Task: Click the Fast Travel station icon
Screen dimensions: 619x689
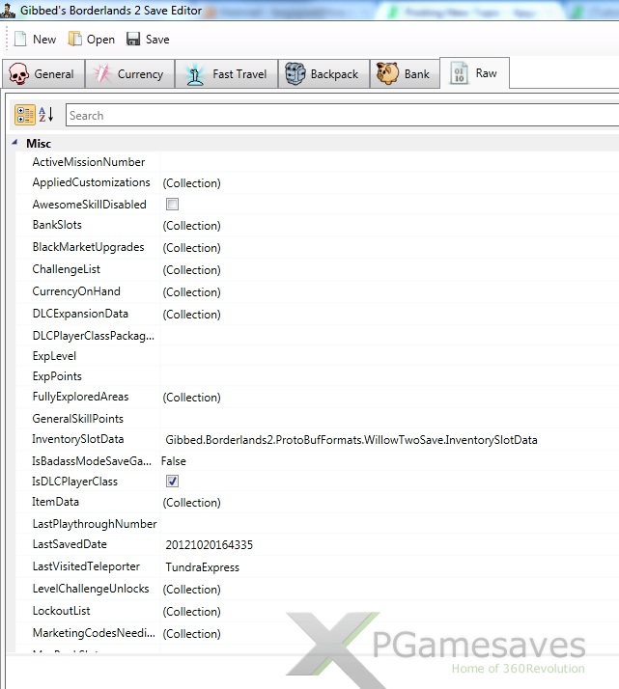Action: click(x=195, y=74)
